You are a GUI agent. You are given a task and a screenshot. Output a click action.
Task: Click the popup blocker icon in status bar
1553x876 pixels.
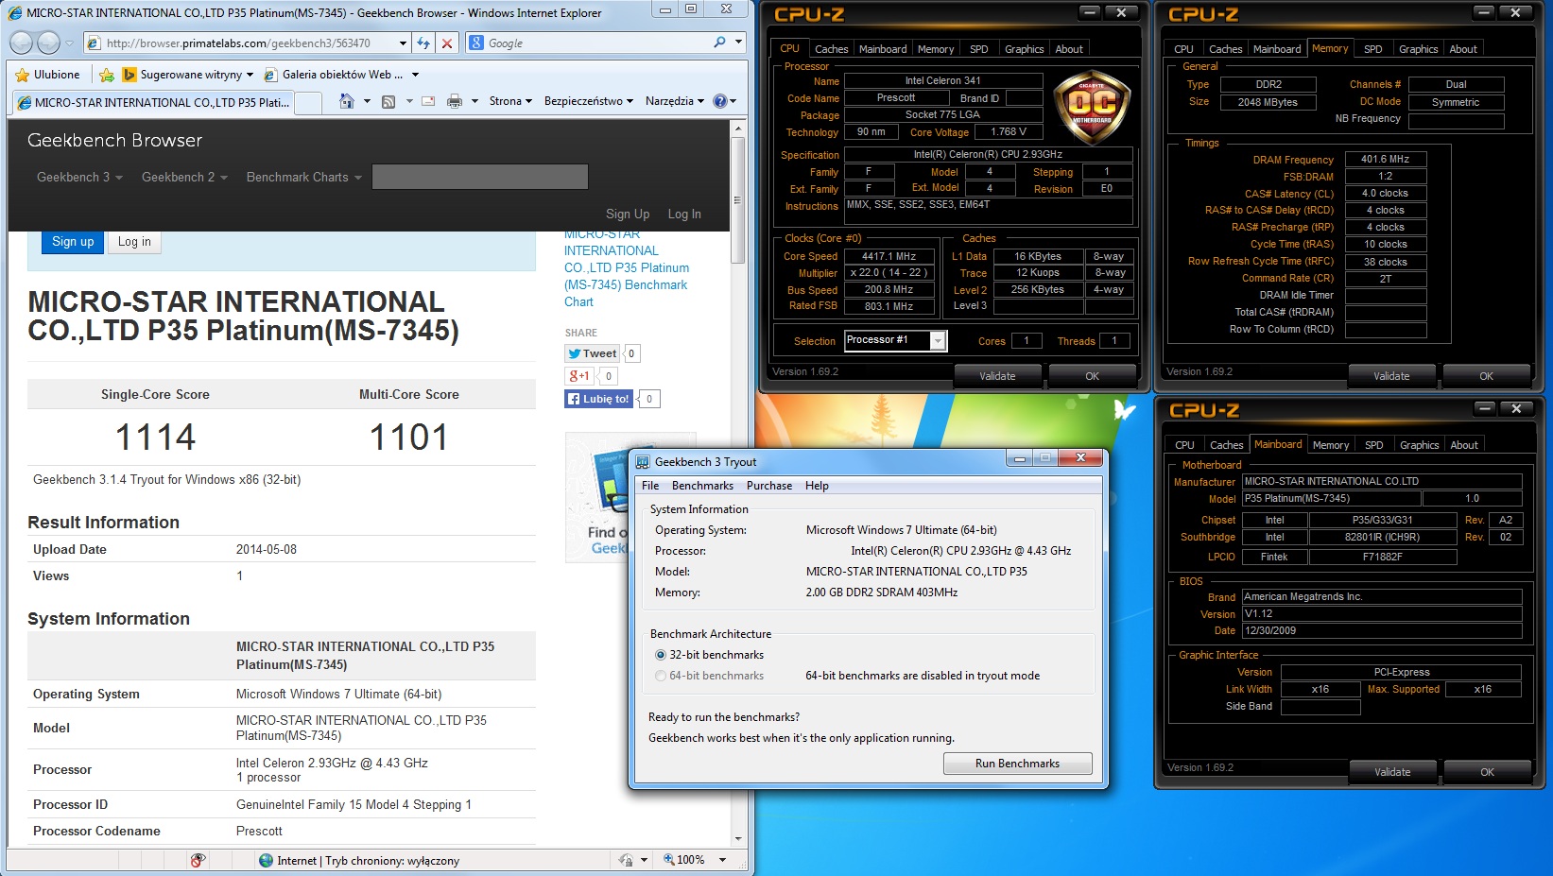point(198,860)
